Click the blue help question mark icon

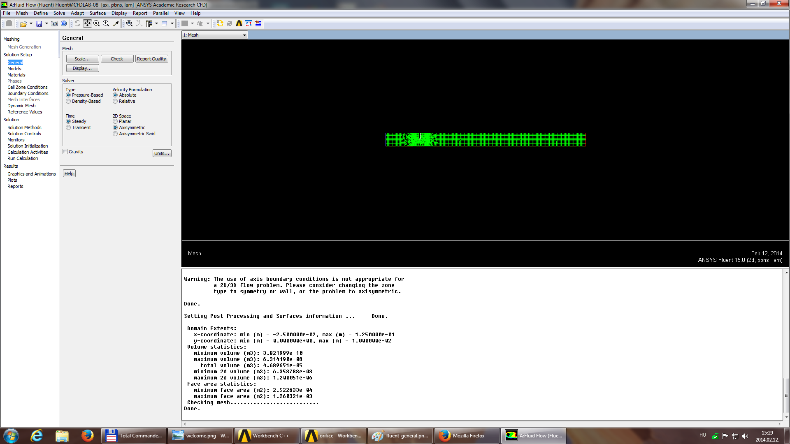[64, 24]
